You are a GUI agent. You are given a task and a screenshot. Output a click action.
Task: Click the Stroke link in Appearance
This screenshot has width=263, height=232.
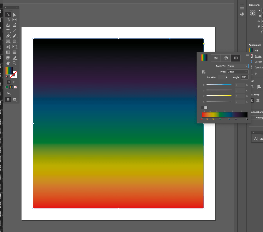pyautogui.click(x=258, y=56)
